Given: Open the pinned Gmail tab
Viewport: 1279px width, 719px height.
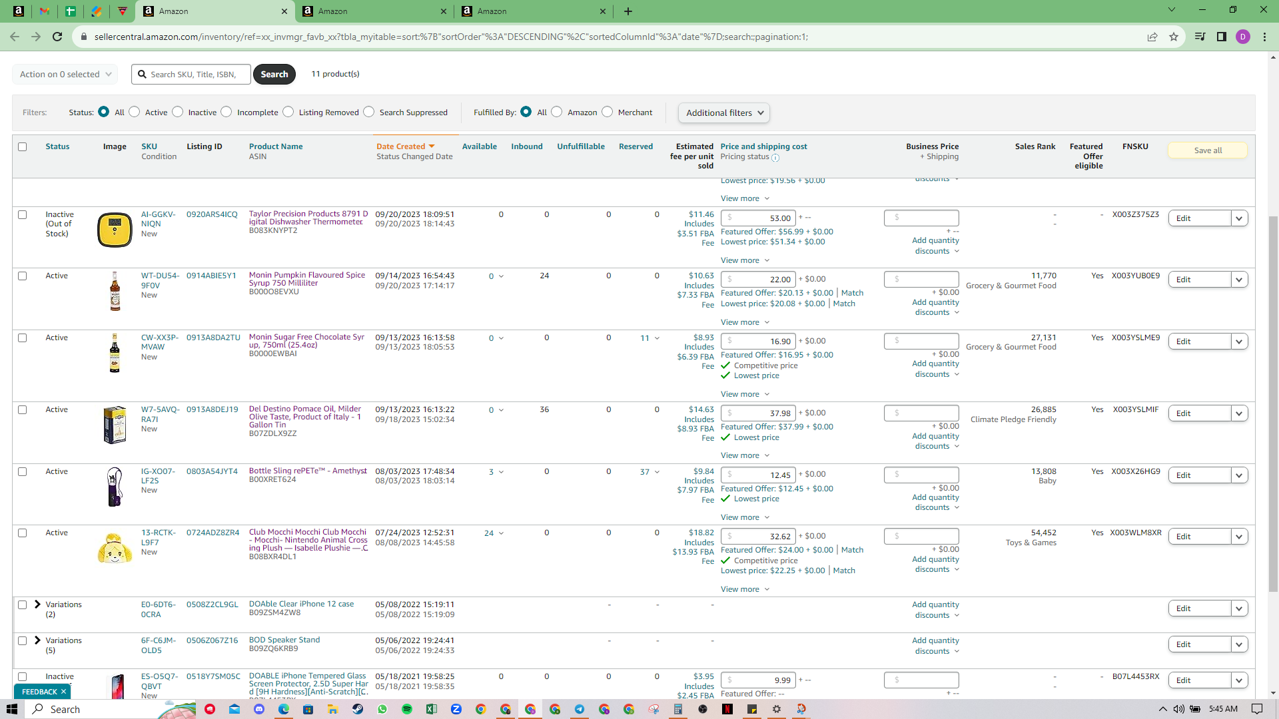Looking at the screenshot, I should click(x=44, y=11).
